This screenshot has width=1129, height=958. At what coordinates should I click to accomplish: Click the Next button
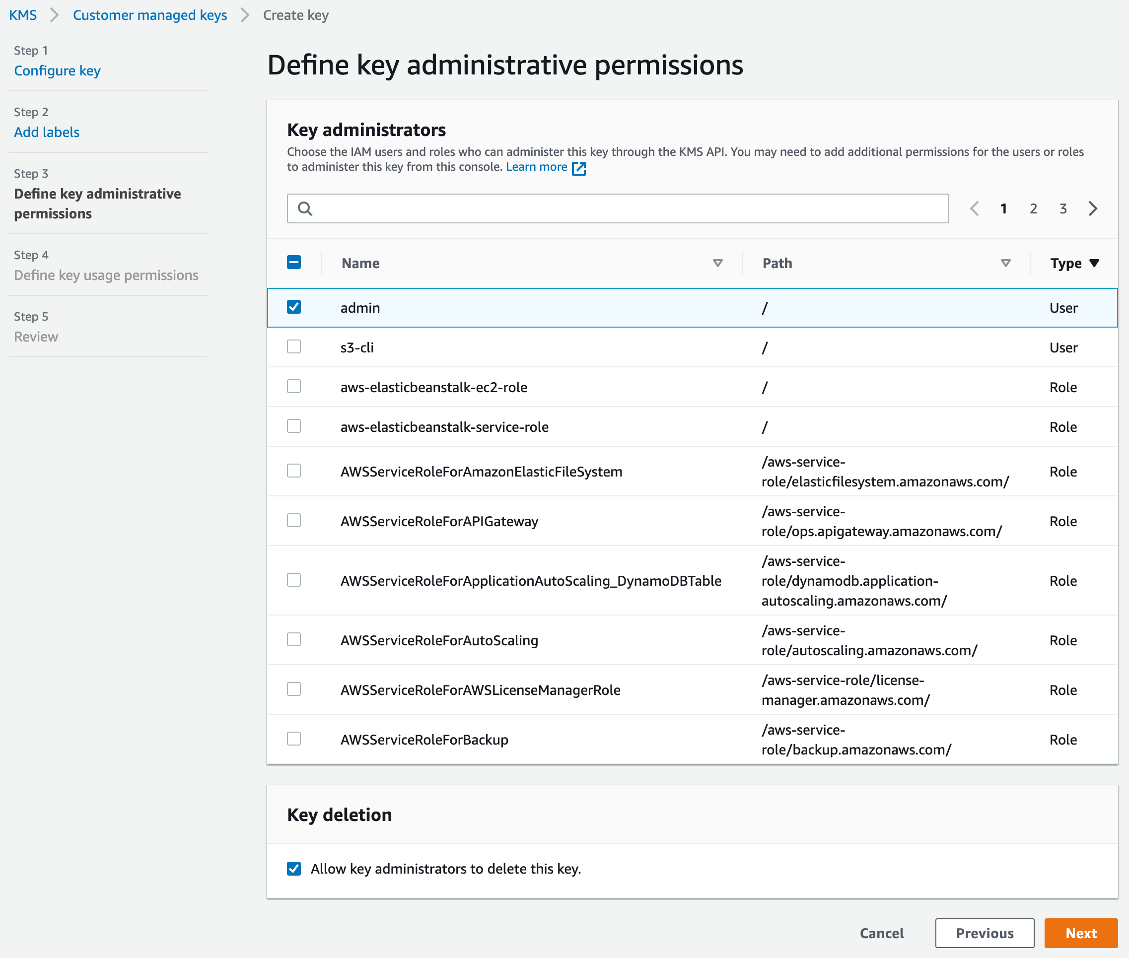(1081, 933)
